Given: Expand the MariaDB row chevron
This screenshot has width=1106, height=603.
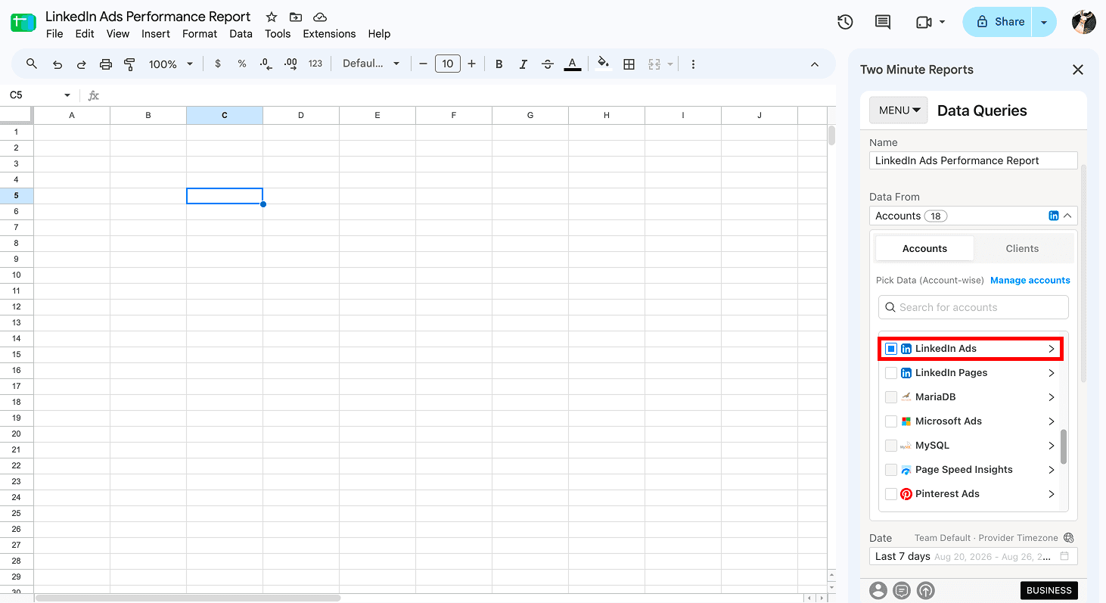Looking at the screenshot, I should pyautogui.click(x=1052, y=397).
